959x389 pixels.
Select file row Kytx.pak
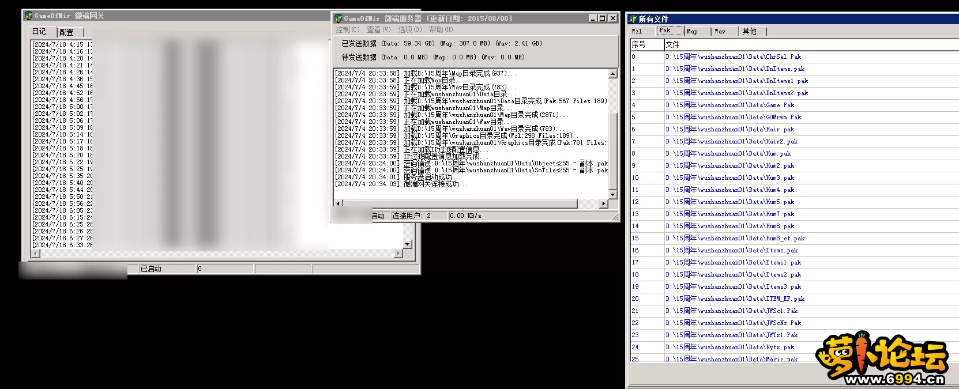click(x=794, y=347)
